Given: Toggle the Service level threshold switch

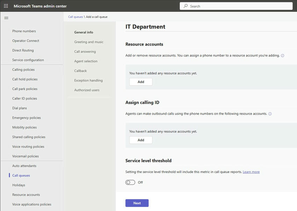Looking at the screenshot, I should pyautogui.click(x=130, y=182).
